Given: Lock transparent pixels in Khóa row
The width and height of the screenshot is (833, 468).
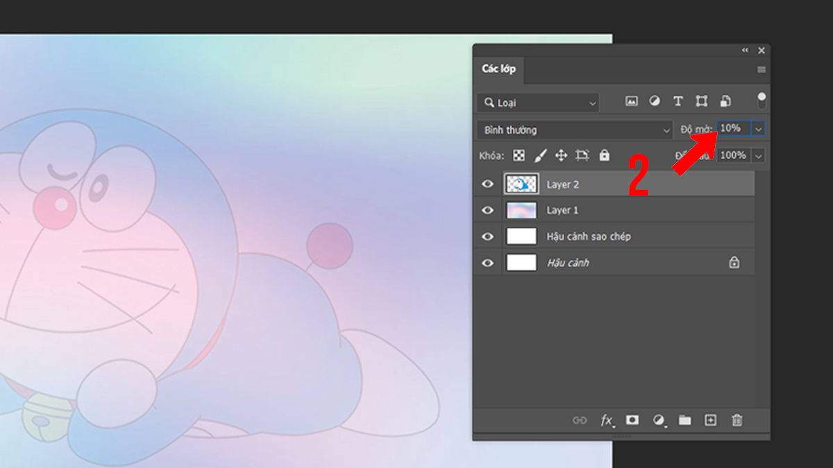Looking at the screenshot, I should 519,155.
